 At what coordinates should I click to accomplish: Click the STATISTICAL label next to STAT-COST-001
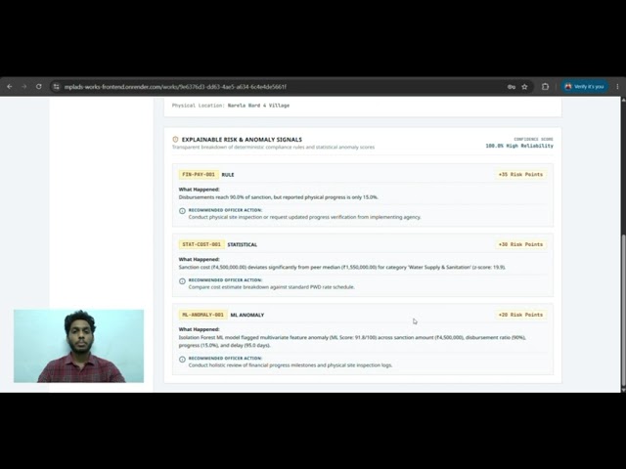click(x=243, y=245)
